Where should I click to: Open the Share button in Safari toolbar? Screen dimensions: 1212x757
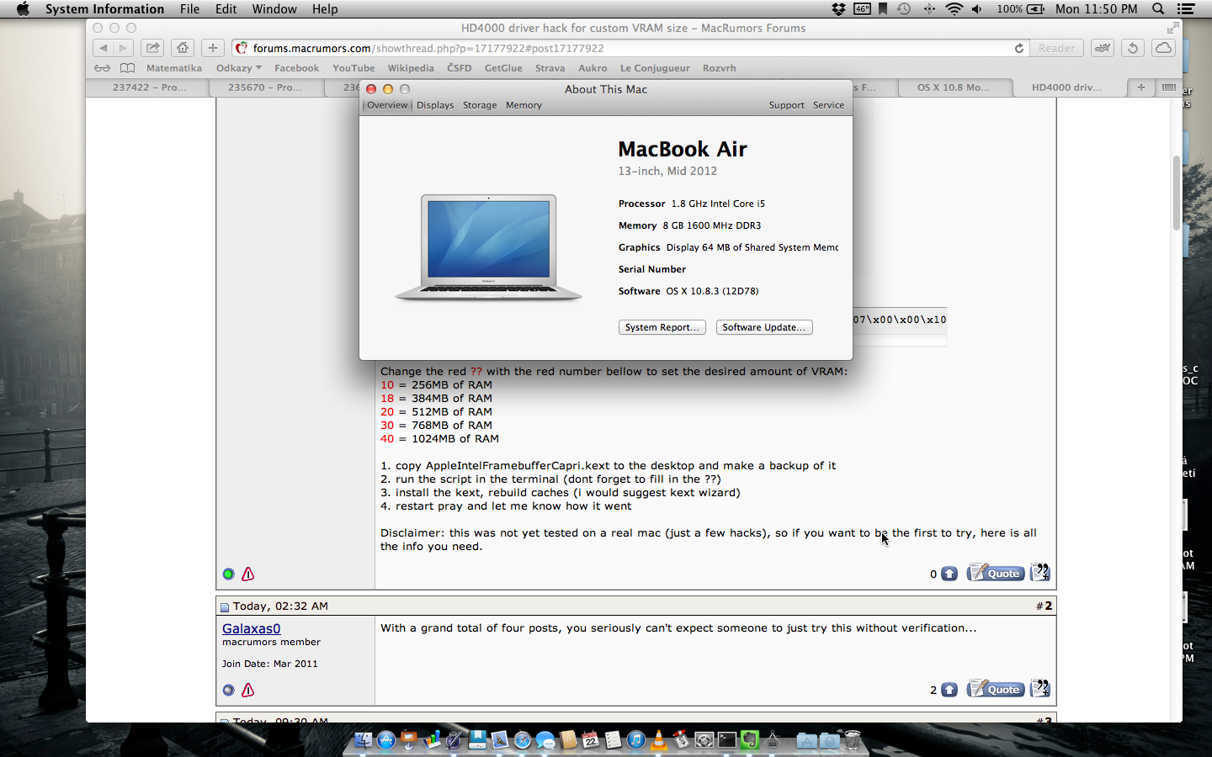point(152,48)
